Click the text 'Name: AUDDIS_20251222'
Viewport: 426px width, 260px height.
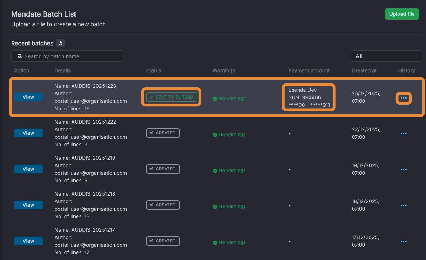point(85,122)
